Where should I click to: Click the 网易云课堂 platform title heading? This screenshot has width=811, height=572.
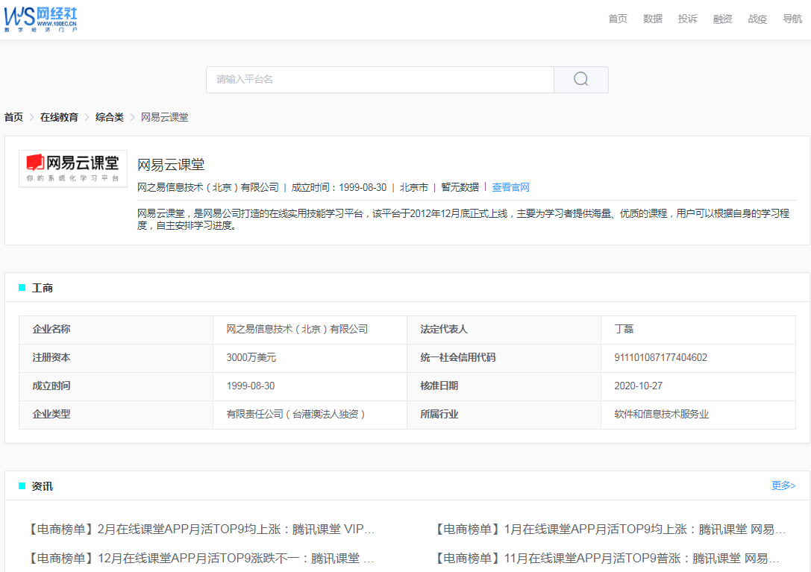coord(171,165)
